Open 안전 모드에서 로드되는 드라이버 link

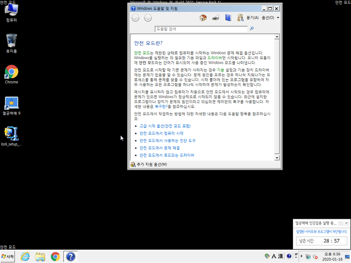click(167, 155)
